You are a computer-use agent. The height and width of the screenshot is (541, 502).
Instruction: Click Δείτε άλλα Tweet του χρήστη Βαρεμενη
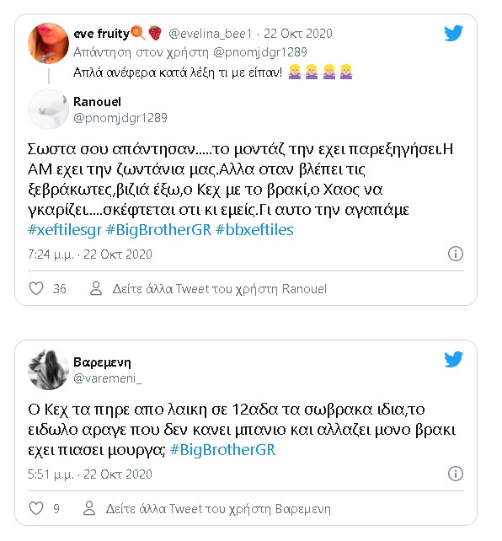[x=218, y=509]
